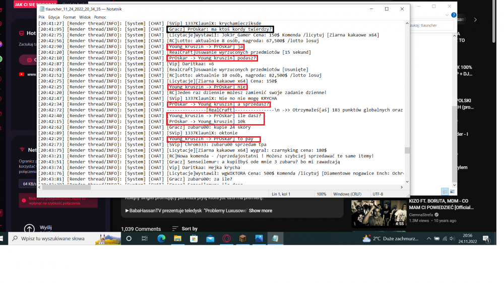Open the notification center icon
The width and height of the screenshot is (504, 283).
click(x=486, y=239)
